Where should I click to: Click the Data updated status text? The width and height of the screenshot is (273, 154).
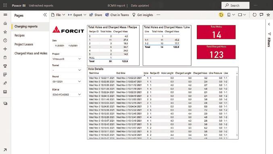point(140,5)
